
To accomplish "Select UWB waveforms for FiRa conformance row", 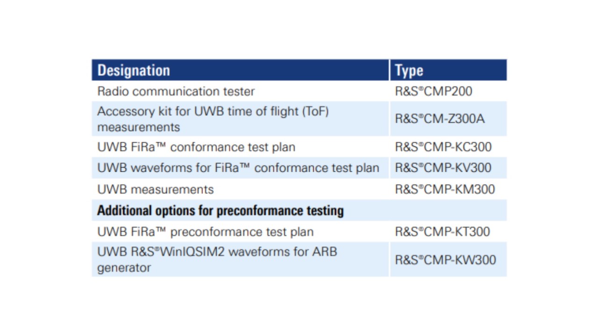I will (299, 168).
